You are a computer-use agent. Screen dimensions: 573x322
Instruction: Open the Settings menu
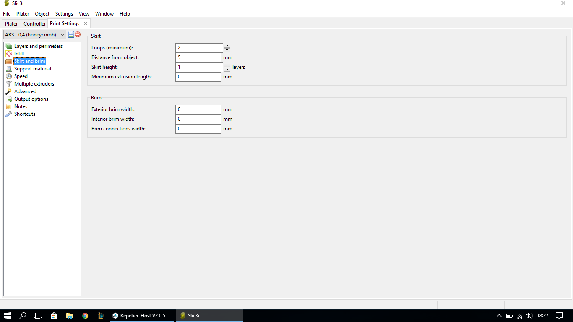pyautogui.click(x=64, y=14)
